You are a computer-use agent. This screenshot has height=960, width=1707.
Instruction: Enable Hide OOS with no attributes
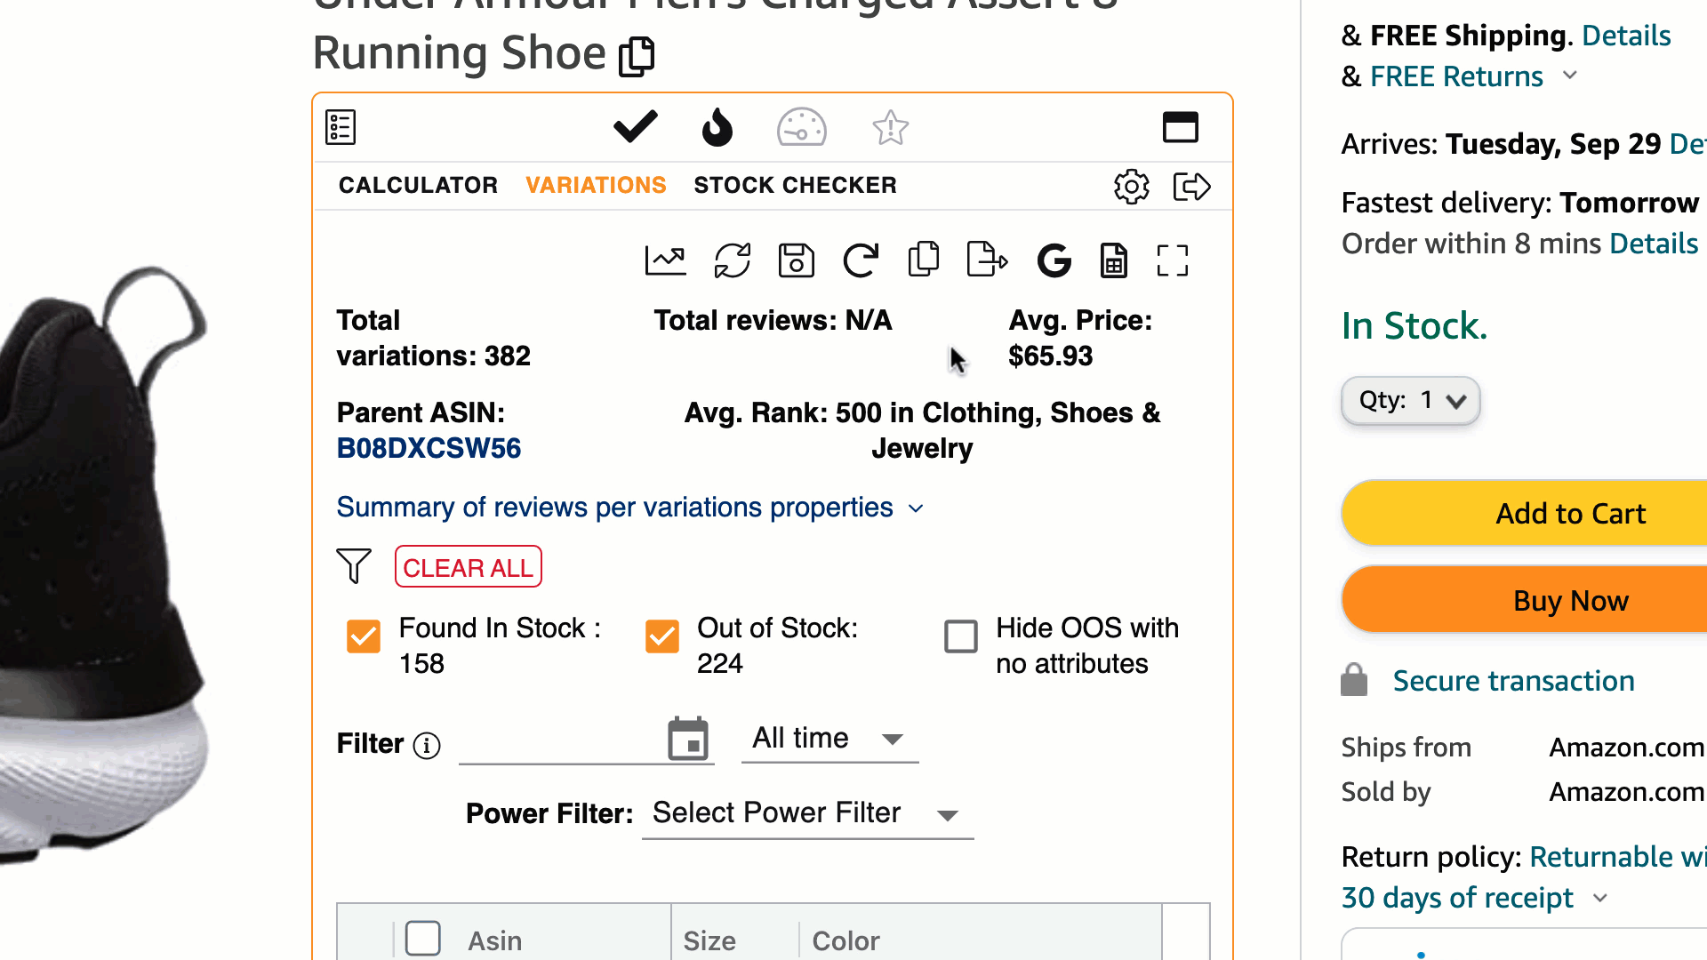click(961, 636)
